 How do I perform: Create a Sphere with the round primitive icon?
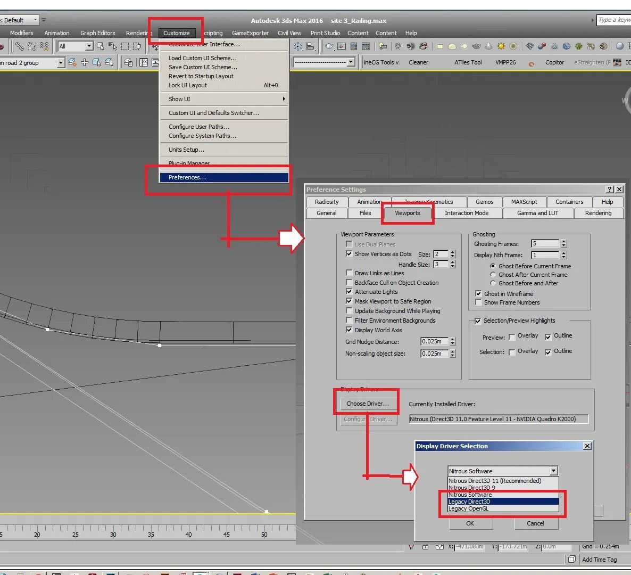pyautogui.click(x=464, y=46)
